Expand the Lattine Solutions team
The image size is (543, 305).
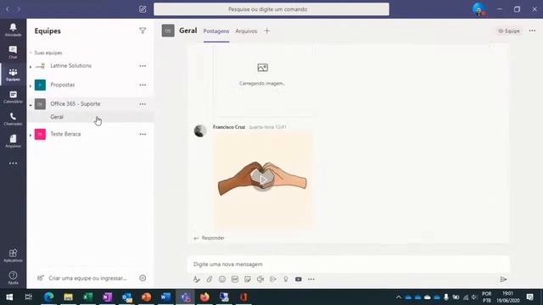point(31,66)
